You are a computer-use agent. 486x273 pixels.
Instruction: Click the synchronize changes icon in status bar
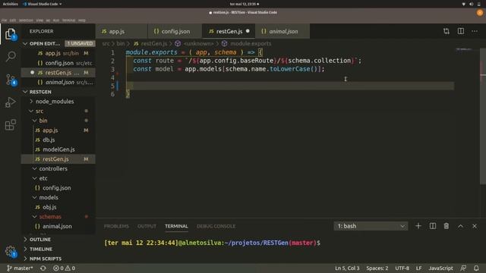(x=43, y=268)
